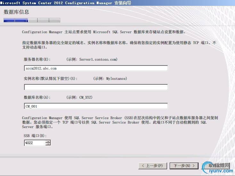Click the SSB 端口(B) label
Image resolution: width=235 pixels, height=176 pixels.
coord(35,136)
